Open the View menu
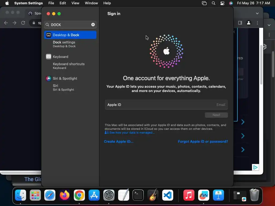Viewport: 275px width, 206px height. point(75,3)
